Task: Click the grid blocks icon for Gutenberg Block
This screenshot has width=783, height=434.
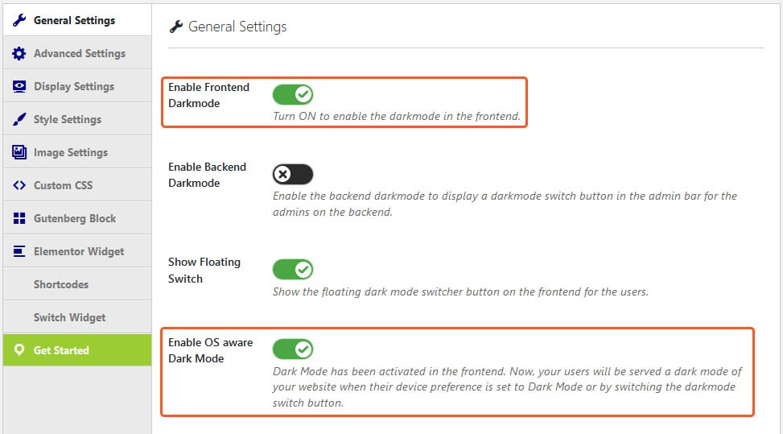Action: click(x=19, y=218)
